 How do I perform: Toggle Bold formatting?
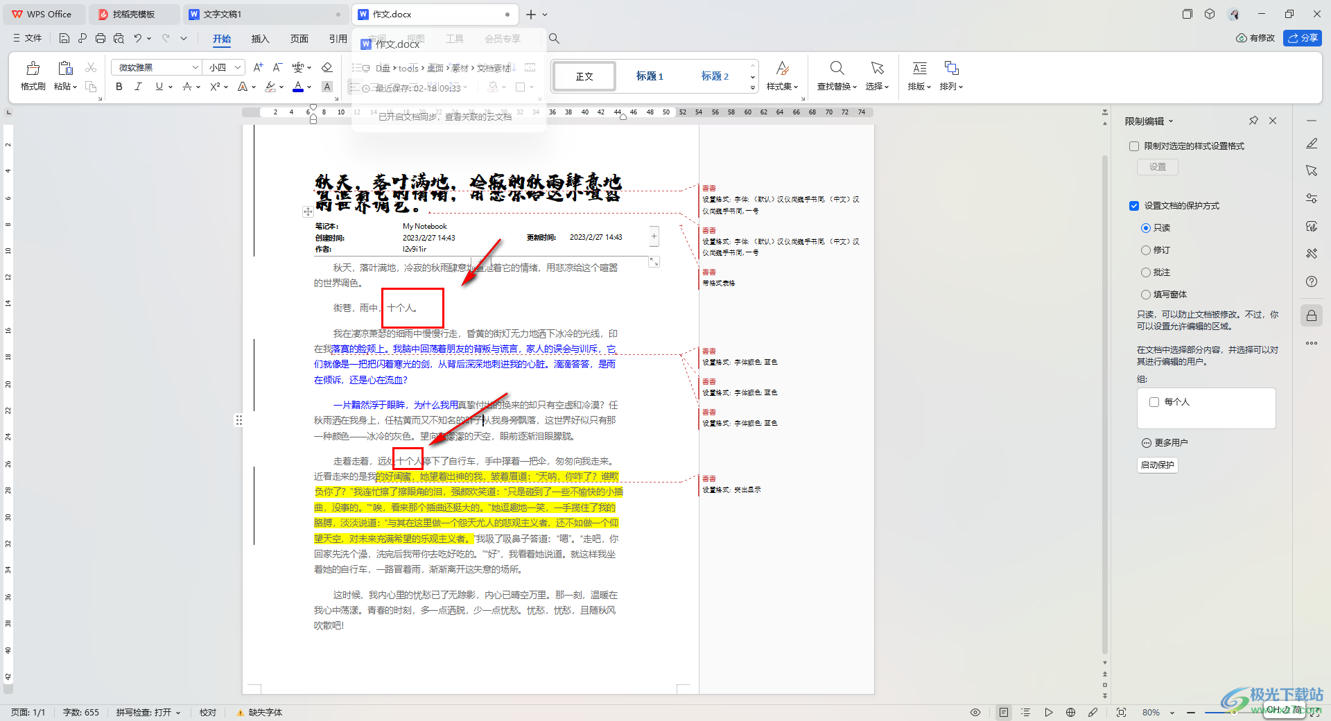(x=119, y=87)
